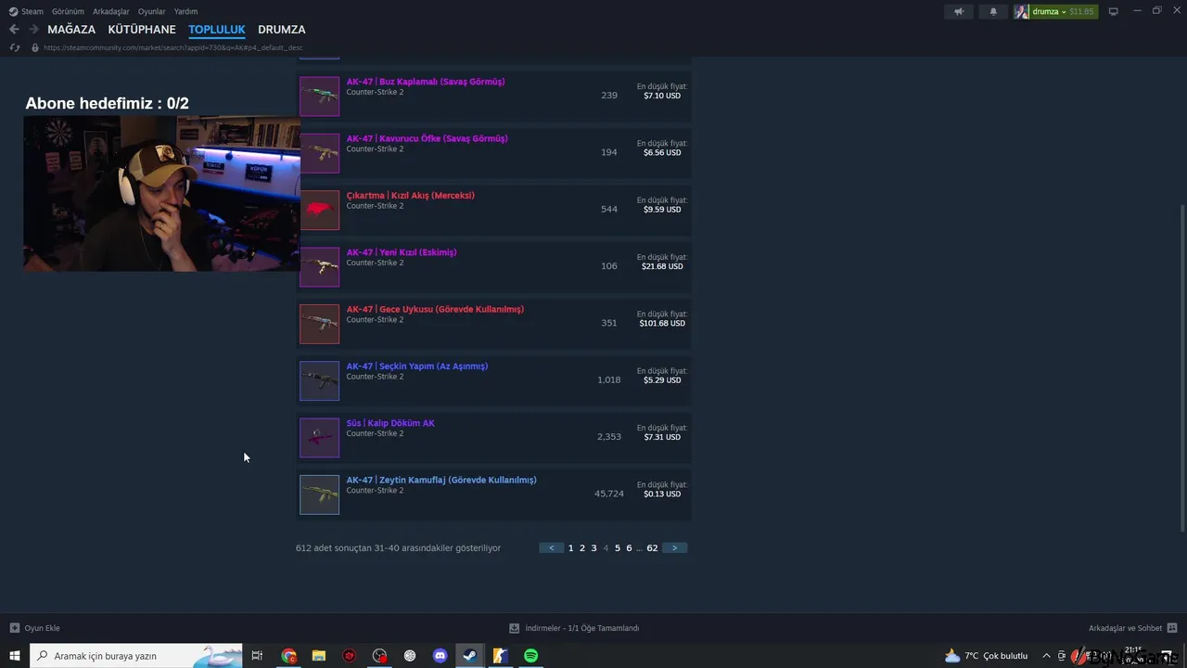Image resolution: width=1187 pixels, height=668 pixels.
Task: Open Task View on the taskbar
Action: pos(257,656)
